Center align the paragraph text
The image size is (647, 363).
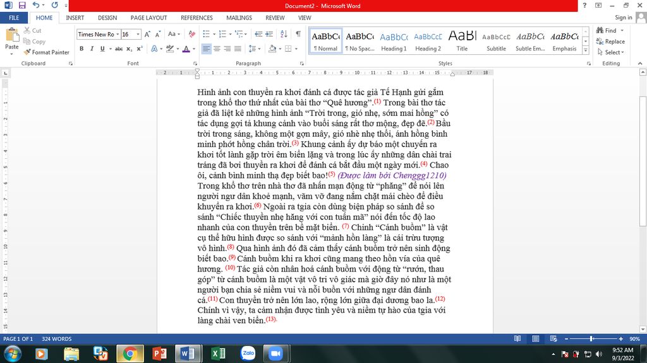(x=217, y=49)
